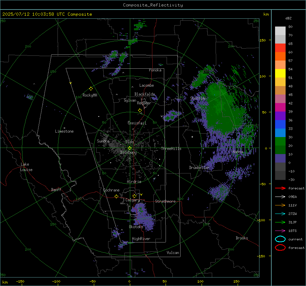The image size is (306, 286).
Task: Click the RedDeer city label
Action: 144,103
